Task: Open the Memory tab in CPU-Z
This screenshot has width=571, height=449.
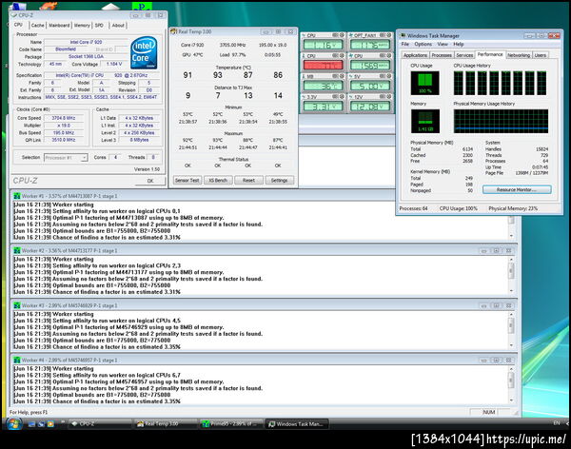Action: pyautogui.click(x=82, y=26)
